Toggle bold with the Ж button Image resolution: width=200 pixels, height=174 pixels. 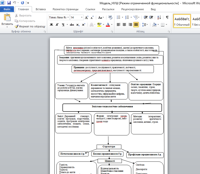(51, 25)
